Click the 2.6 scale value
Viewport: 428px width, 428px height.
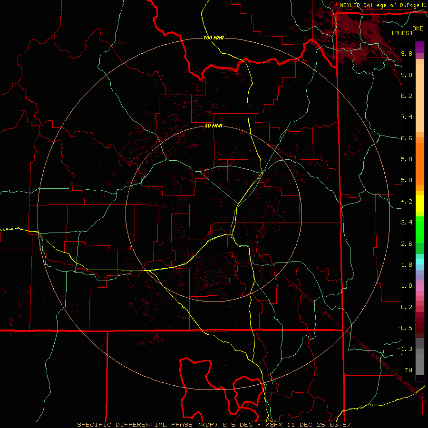click(x=407, y=244)
